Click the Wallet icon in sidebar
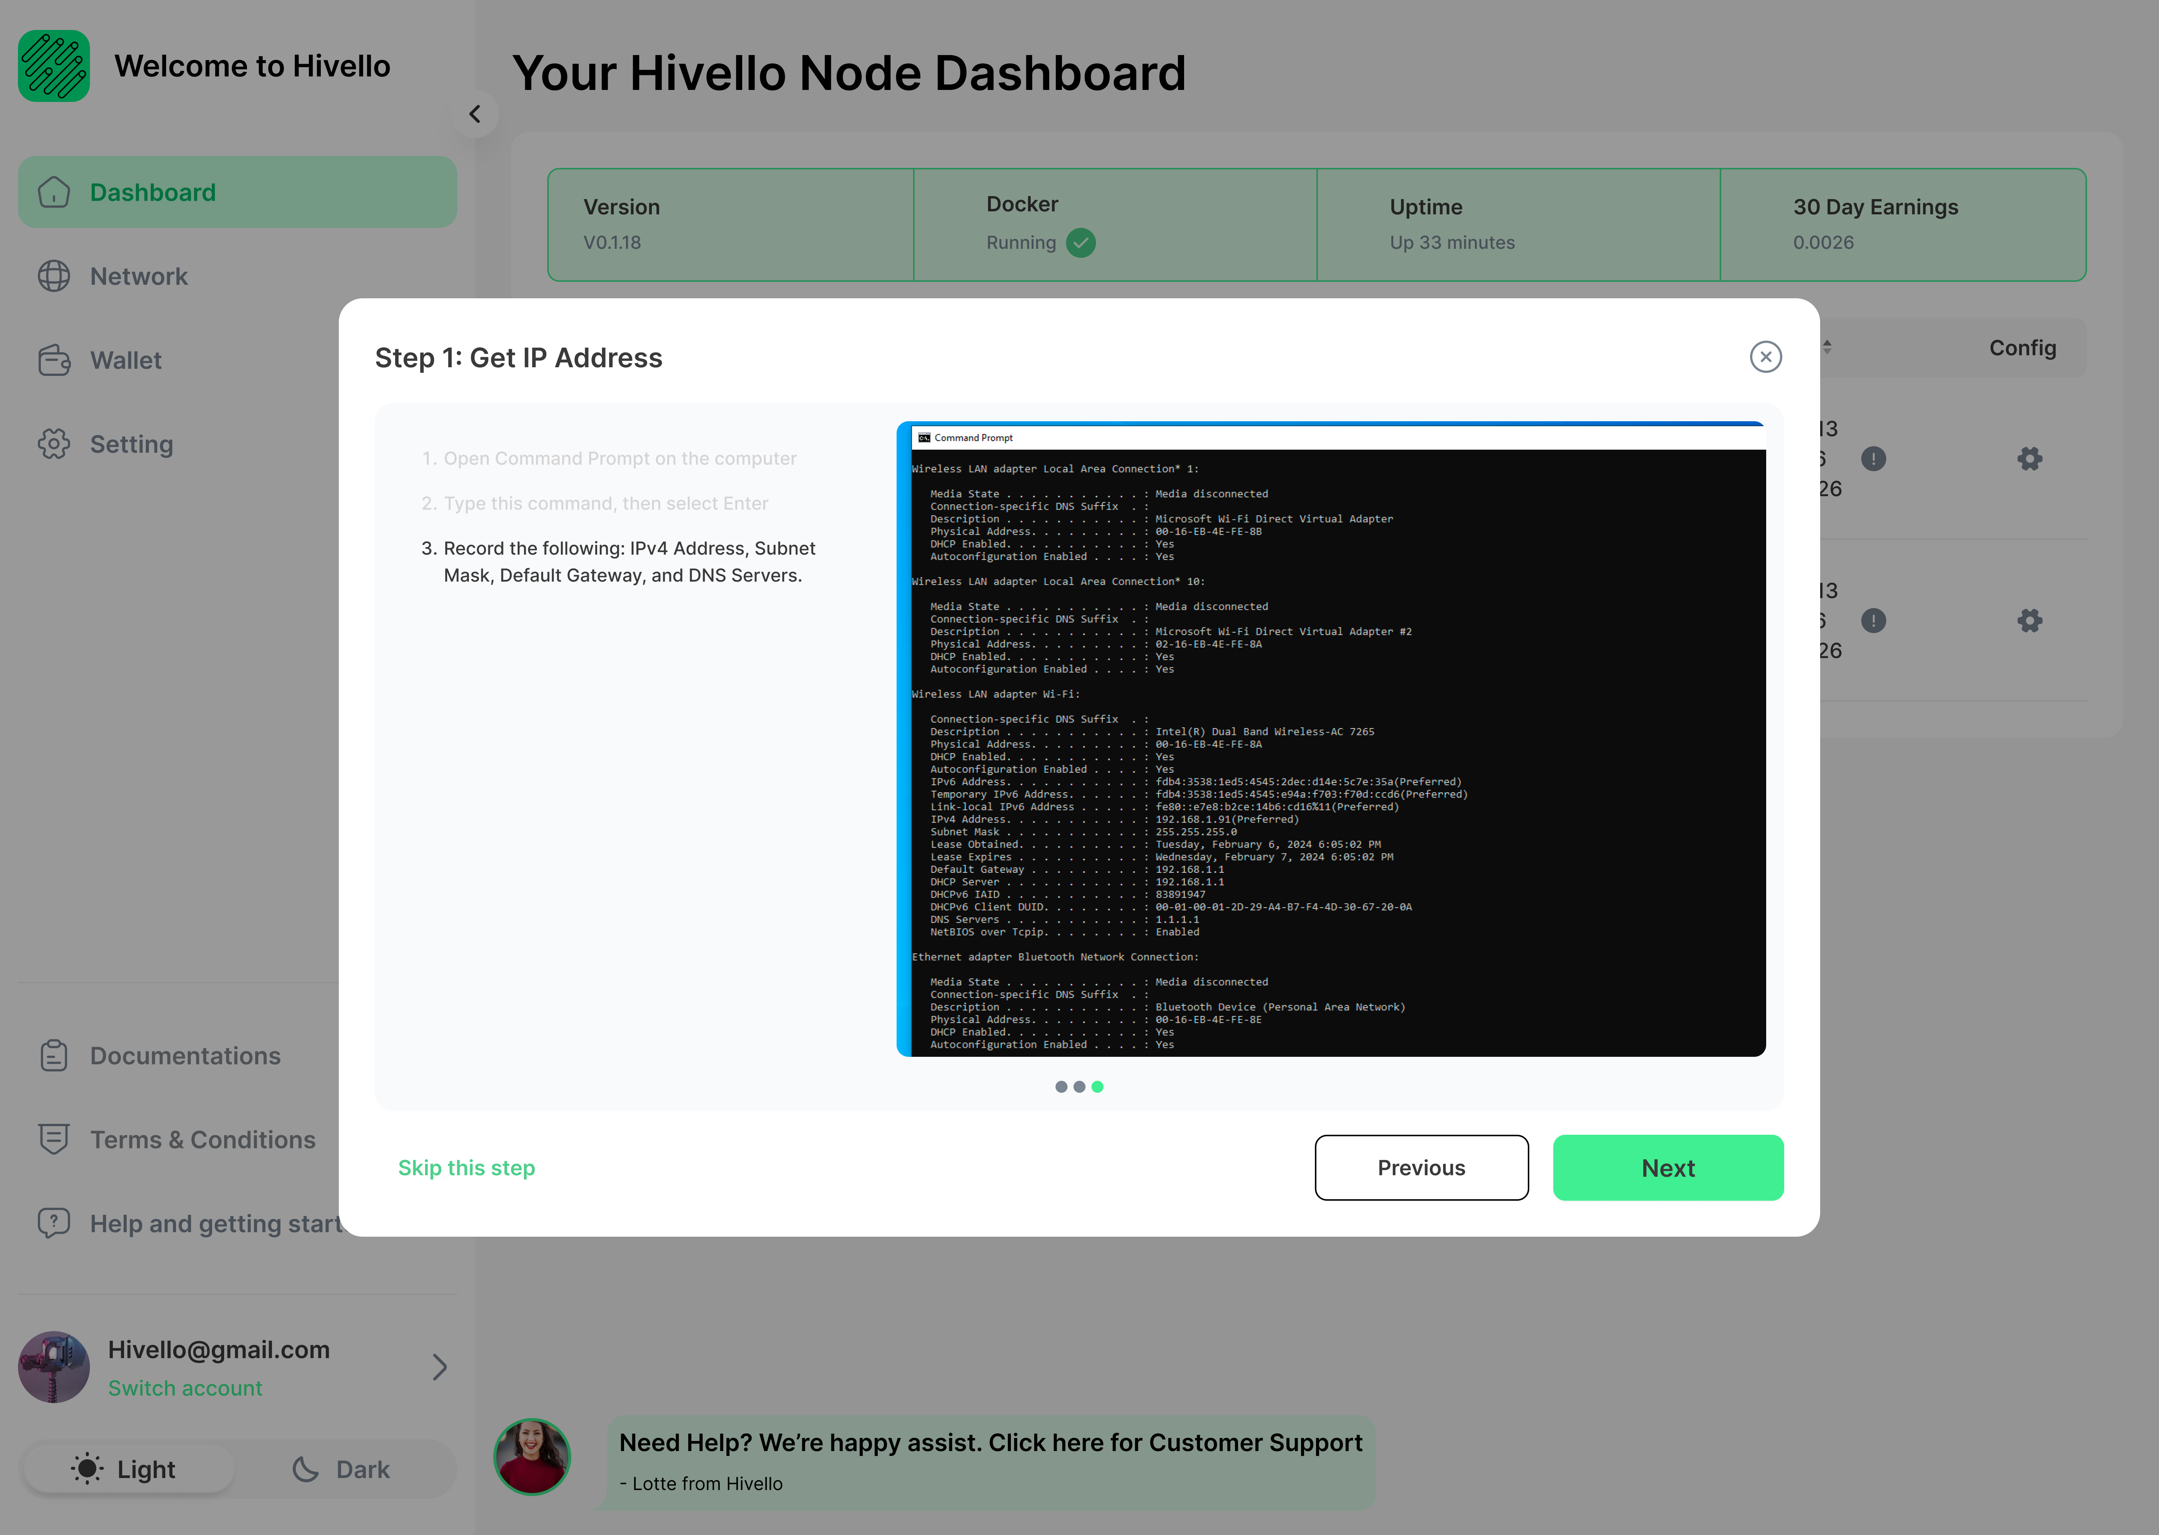Screen dimensions: 2159x1535 [x=54, y=360]
